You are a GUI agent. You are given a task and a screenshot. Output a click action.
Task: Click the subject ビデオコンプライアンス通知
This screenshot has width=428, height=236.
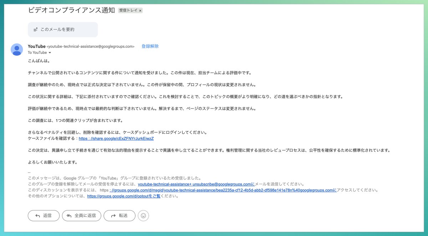pyautogui.click(x=71, y=10)
